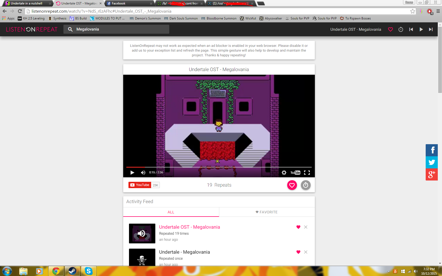Skip to next track in header
Image resolution: width=442 pixels, height=276 pixels.
pos(431,29)
